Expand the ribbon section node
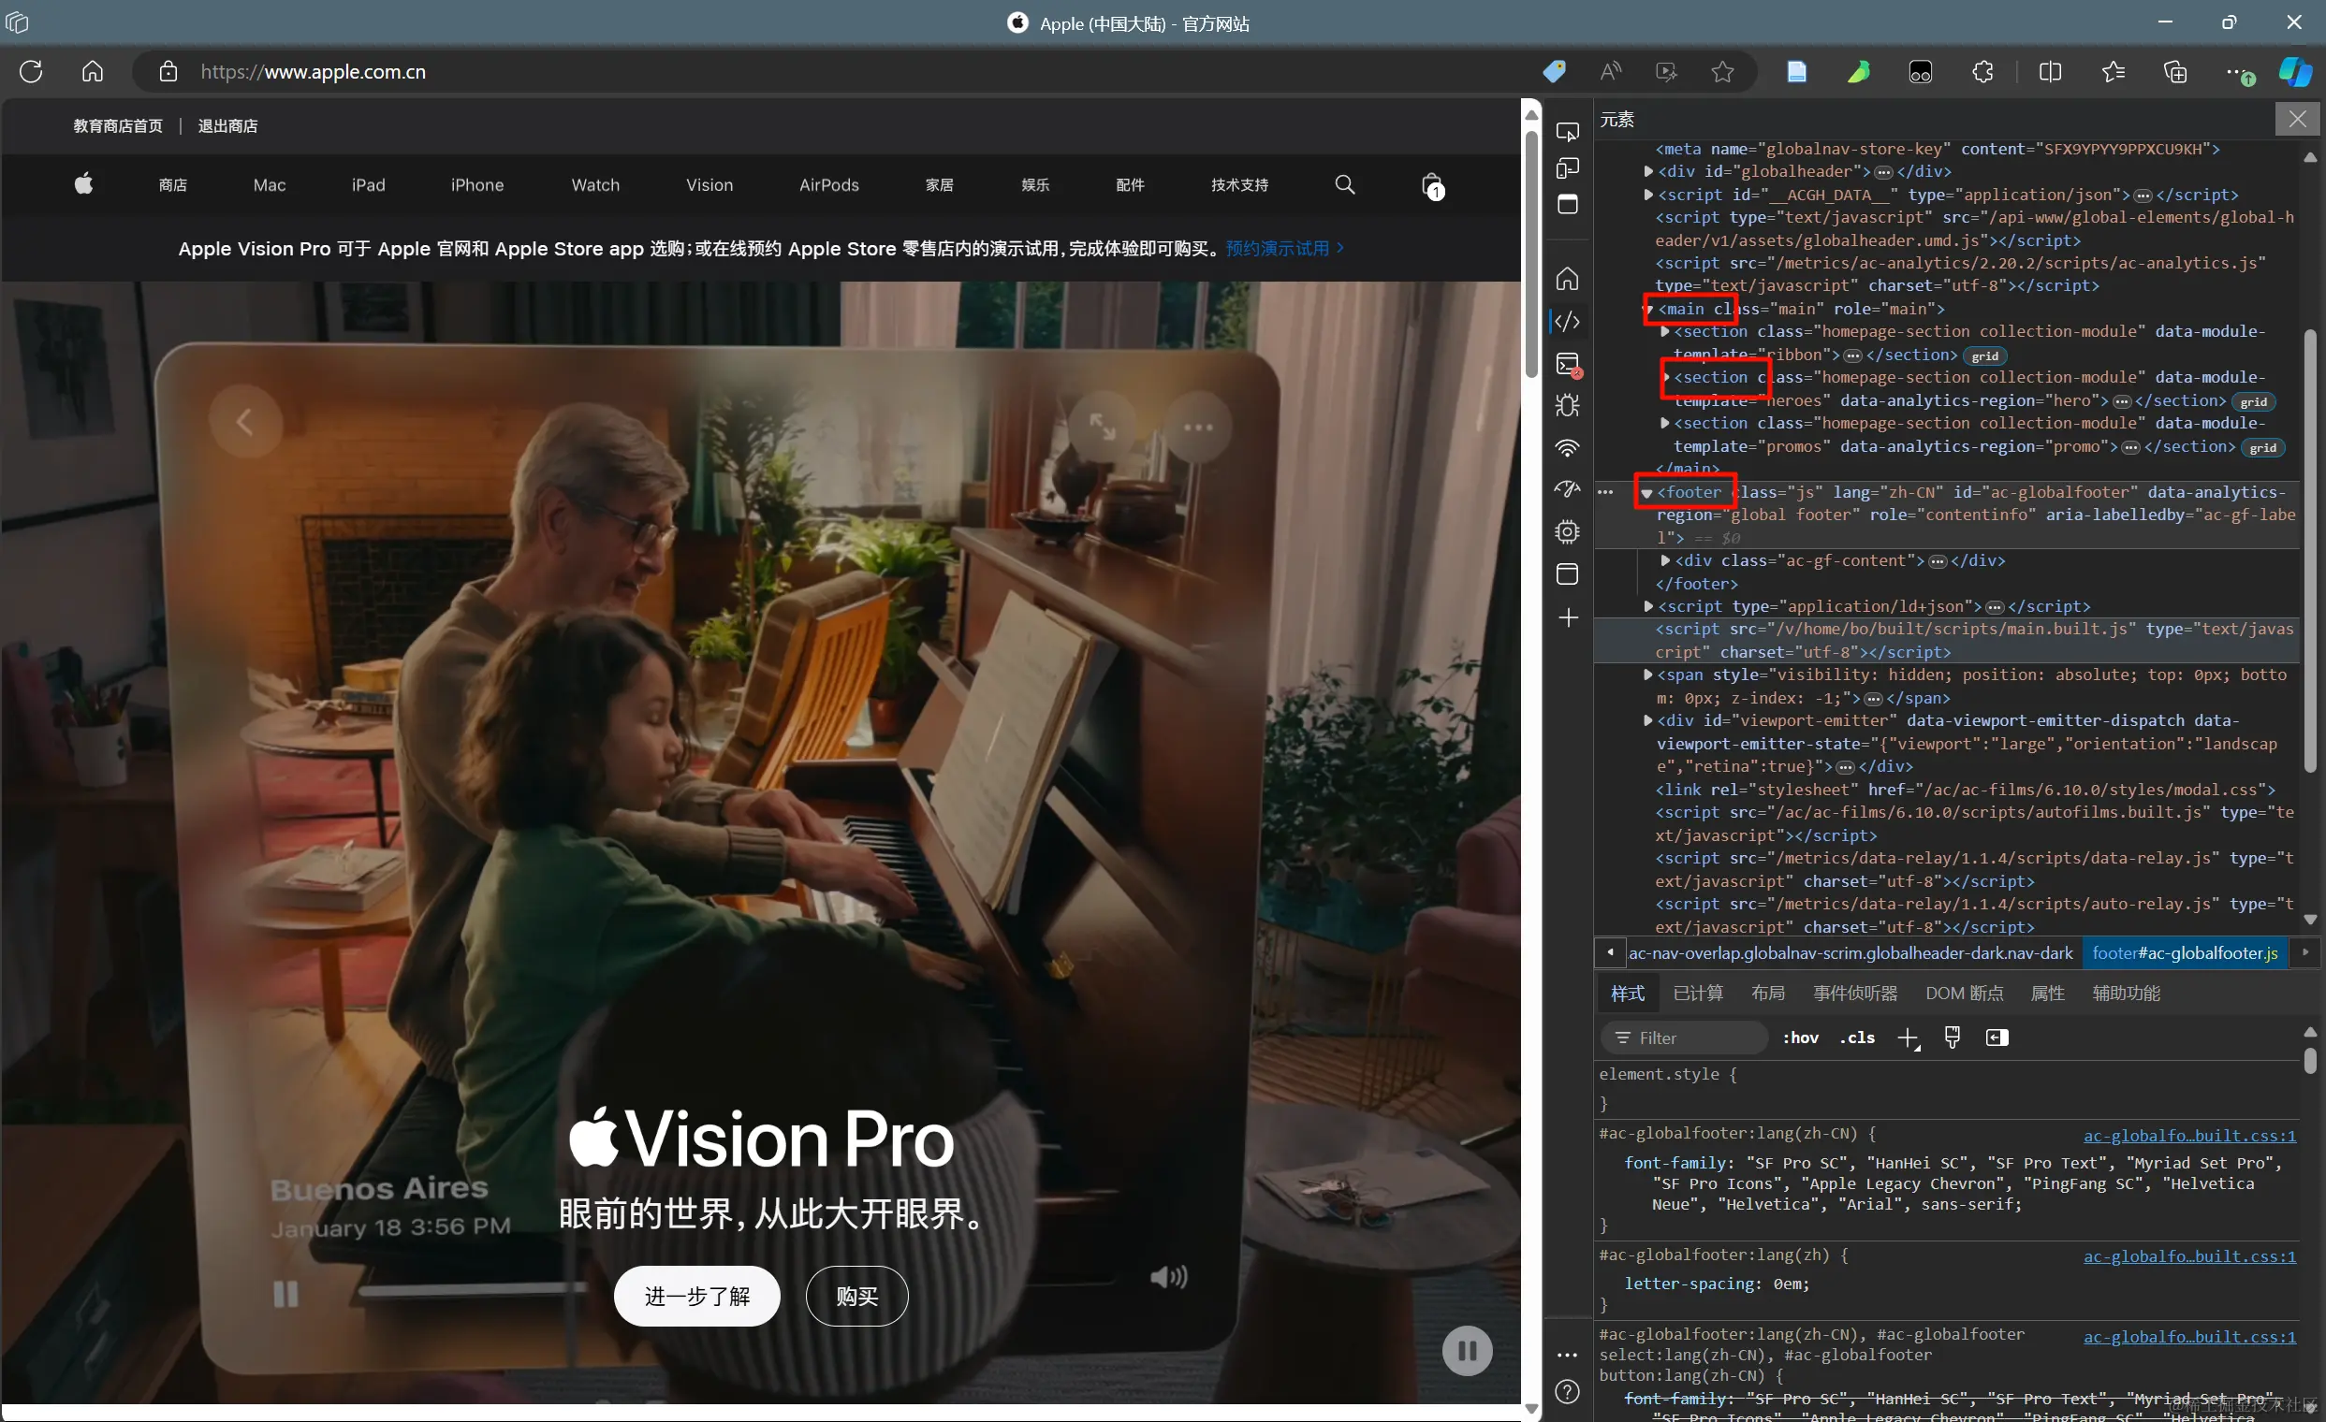The height and width of the screenshot is (1422, 2326). [x=1666, y=332]
